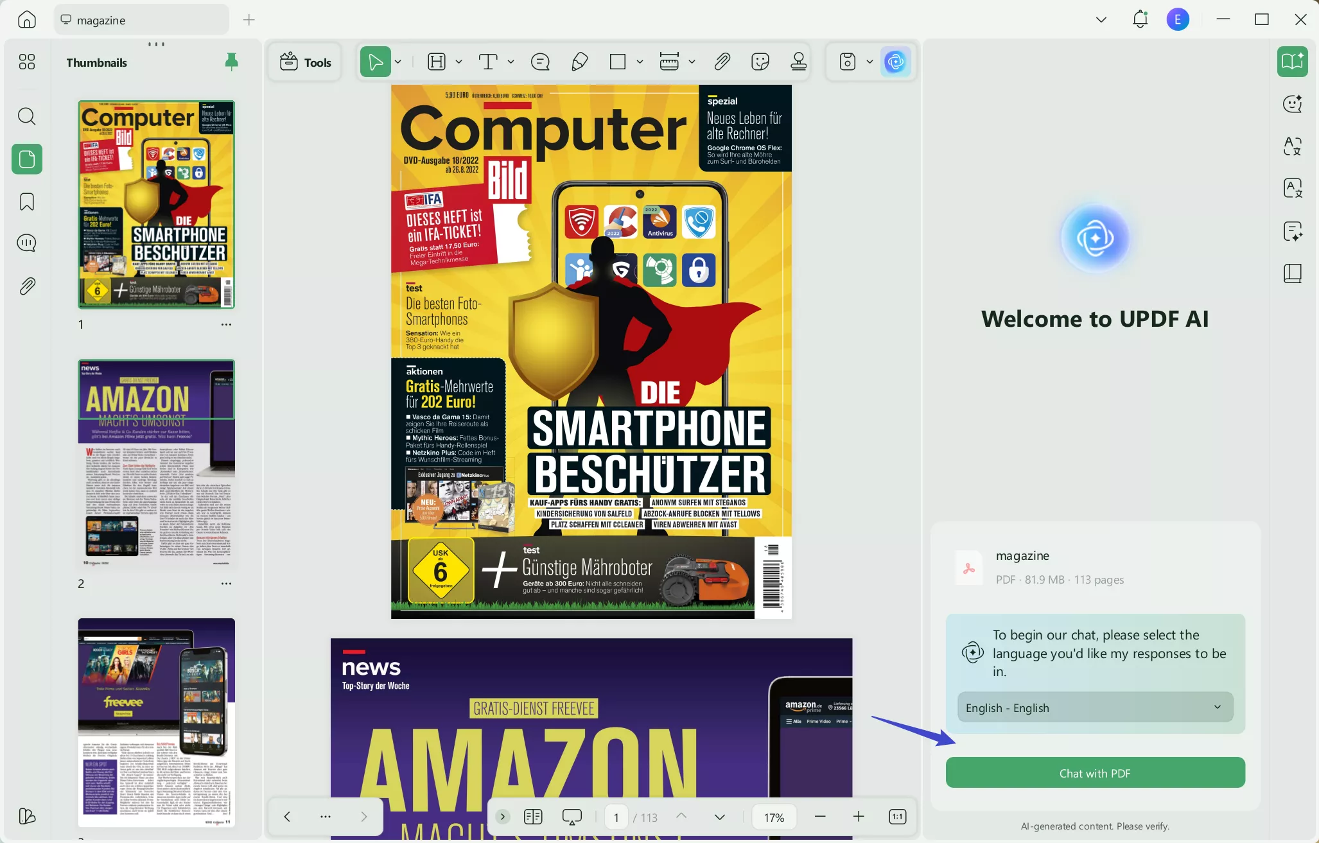Open the Bookmarks panel icon

pos(27,202)
